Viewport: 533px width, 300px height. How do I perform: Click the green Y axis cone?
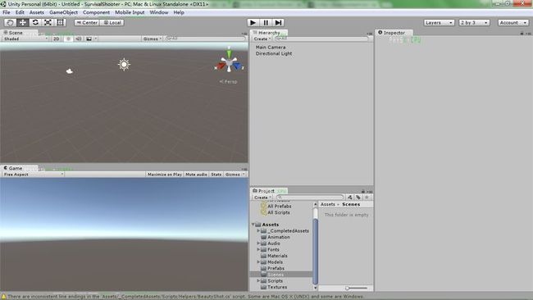[x=229, y=53]
